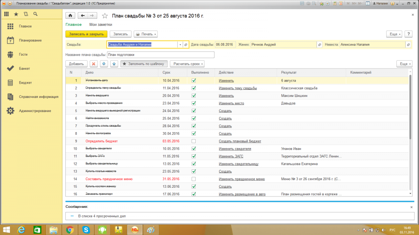
Task: Open the 'Печать' print dropdown
Action: 146,34
